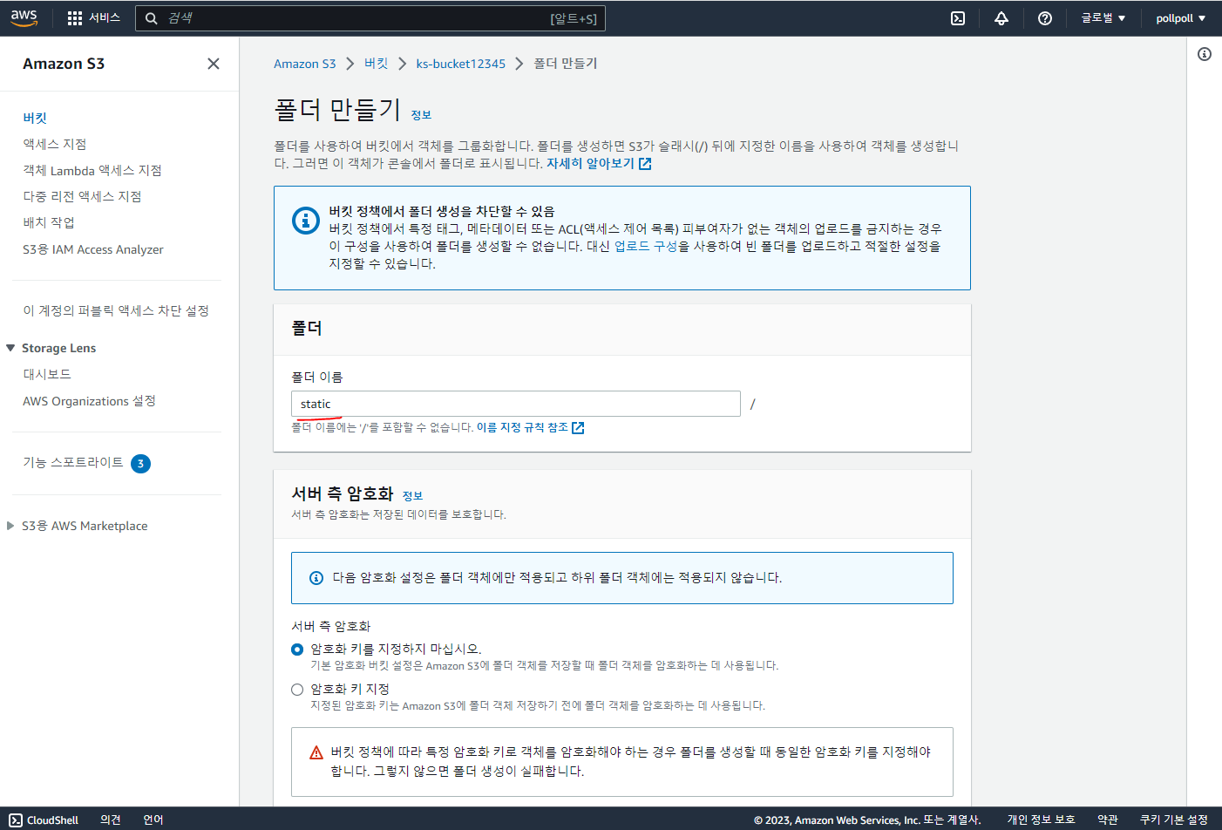1222x830 pixels.
Task: Click the 폴더 만들기 breadcrumb text
Action: coord(566,64)
